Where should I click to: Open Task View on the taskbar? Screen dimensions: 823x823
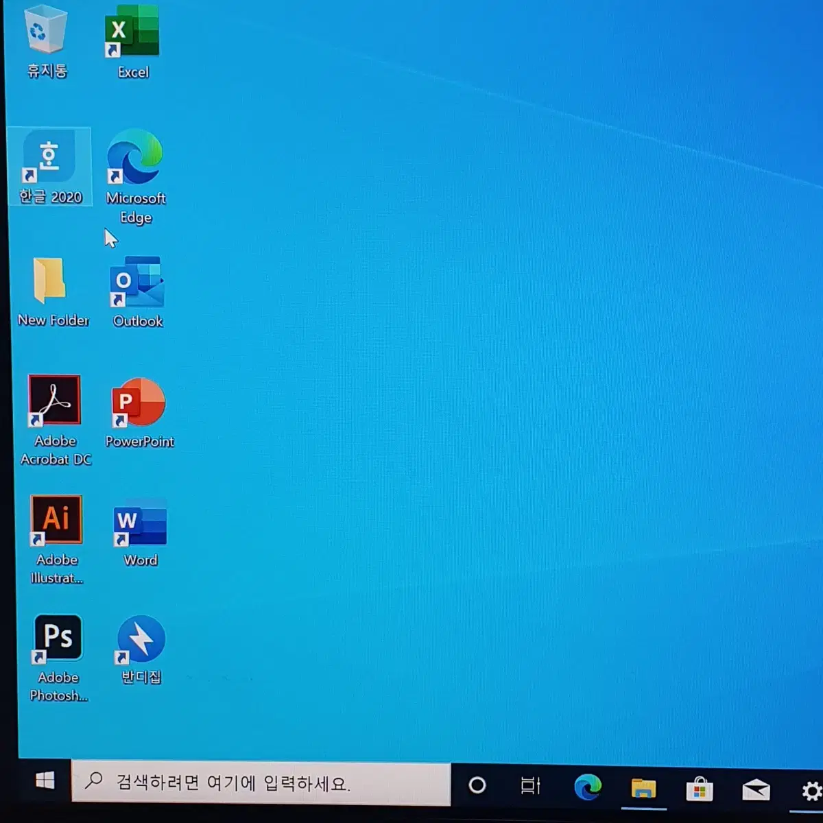(x=530, y=786)
